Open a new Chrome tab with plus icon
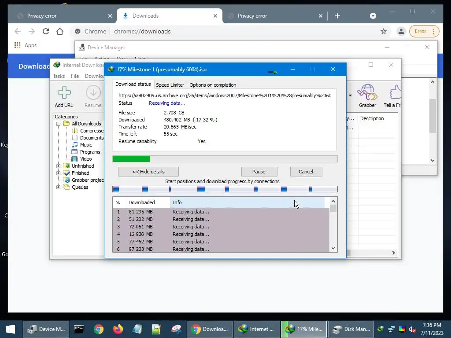The image size is (451, 338). pyautogui.click(x=337, y=16)
